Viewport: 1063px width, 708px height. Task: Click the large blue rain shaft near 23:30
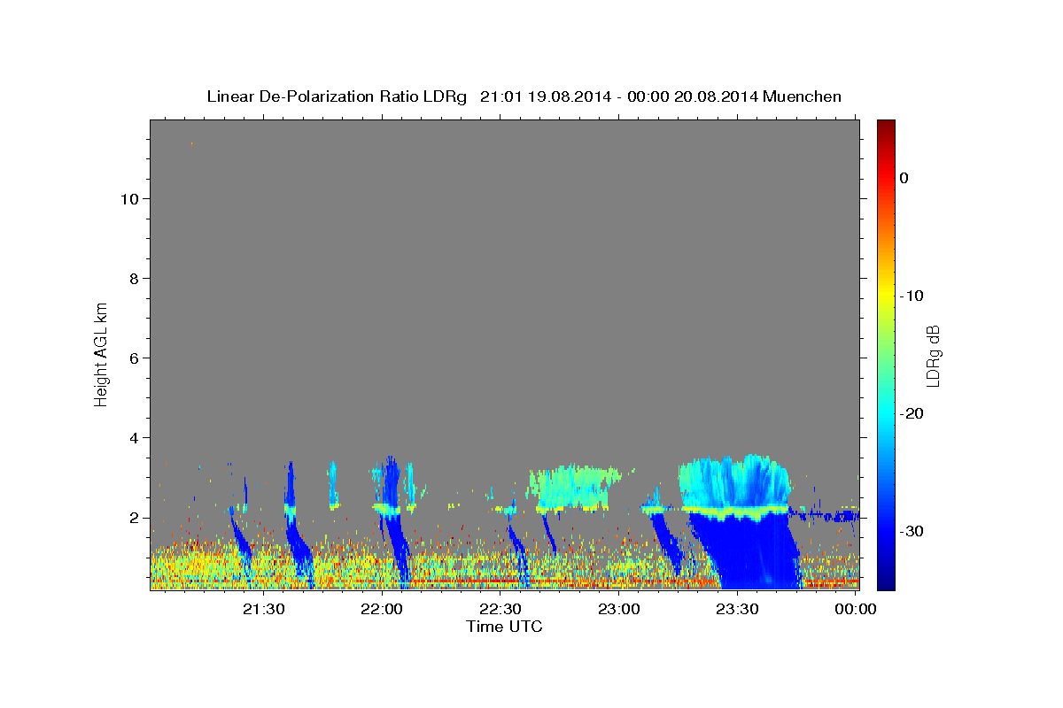tap(749, 553)
